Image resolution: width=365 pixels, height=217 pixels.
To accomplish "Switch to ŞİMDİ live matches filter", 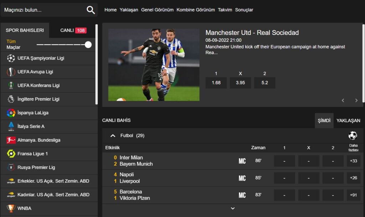I will point(324,120).
